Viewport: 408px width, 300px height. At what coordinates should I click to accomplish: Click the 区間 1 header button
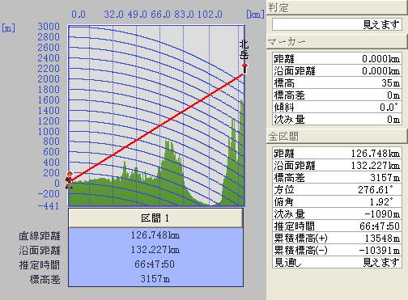(155, 218)
